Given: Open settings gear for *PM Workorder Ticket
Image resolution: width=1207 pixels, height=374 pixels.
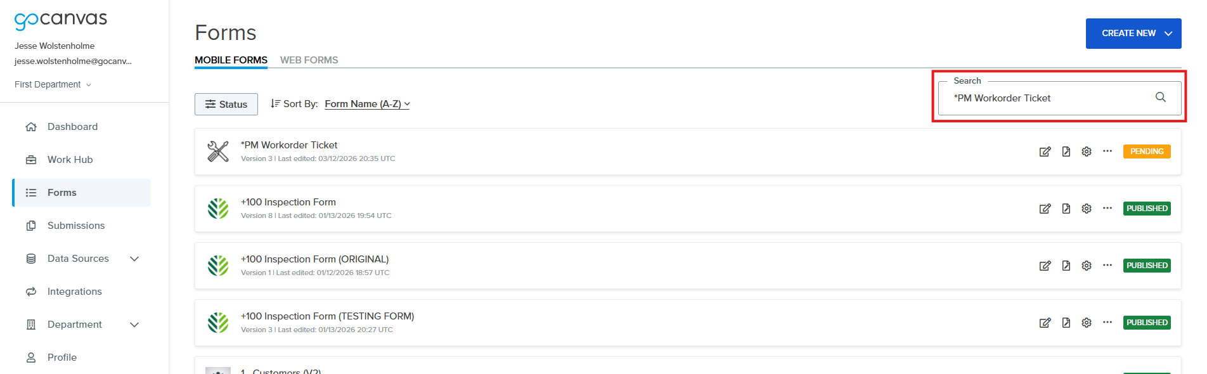Looking at the screenshot, I should coord(1087,152).
